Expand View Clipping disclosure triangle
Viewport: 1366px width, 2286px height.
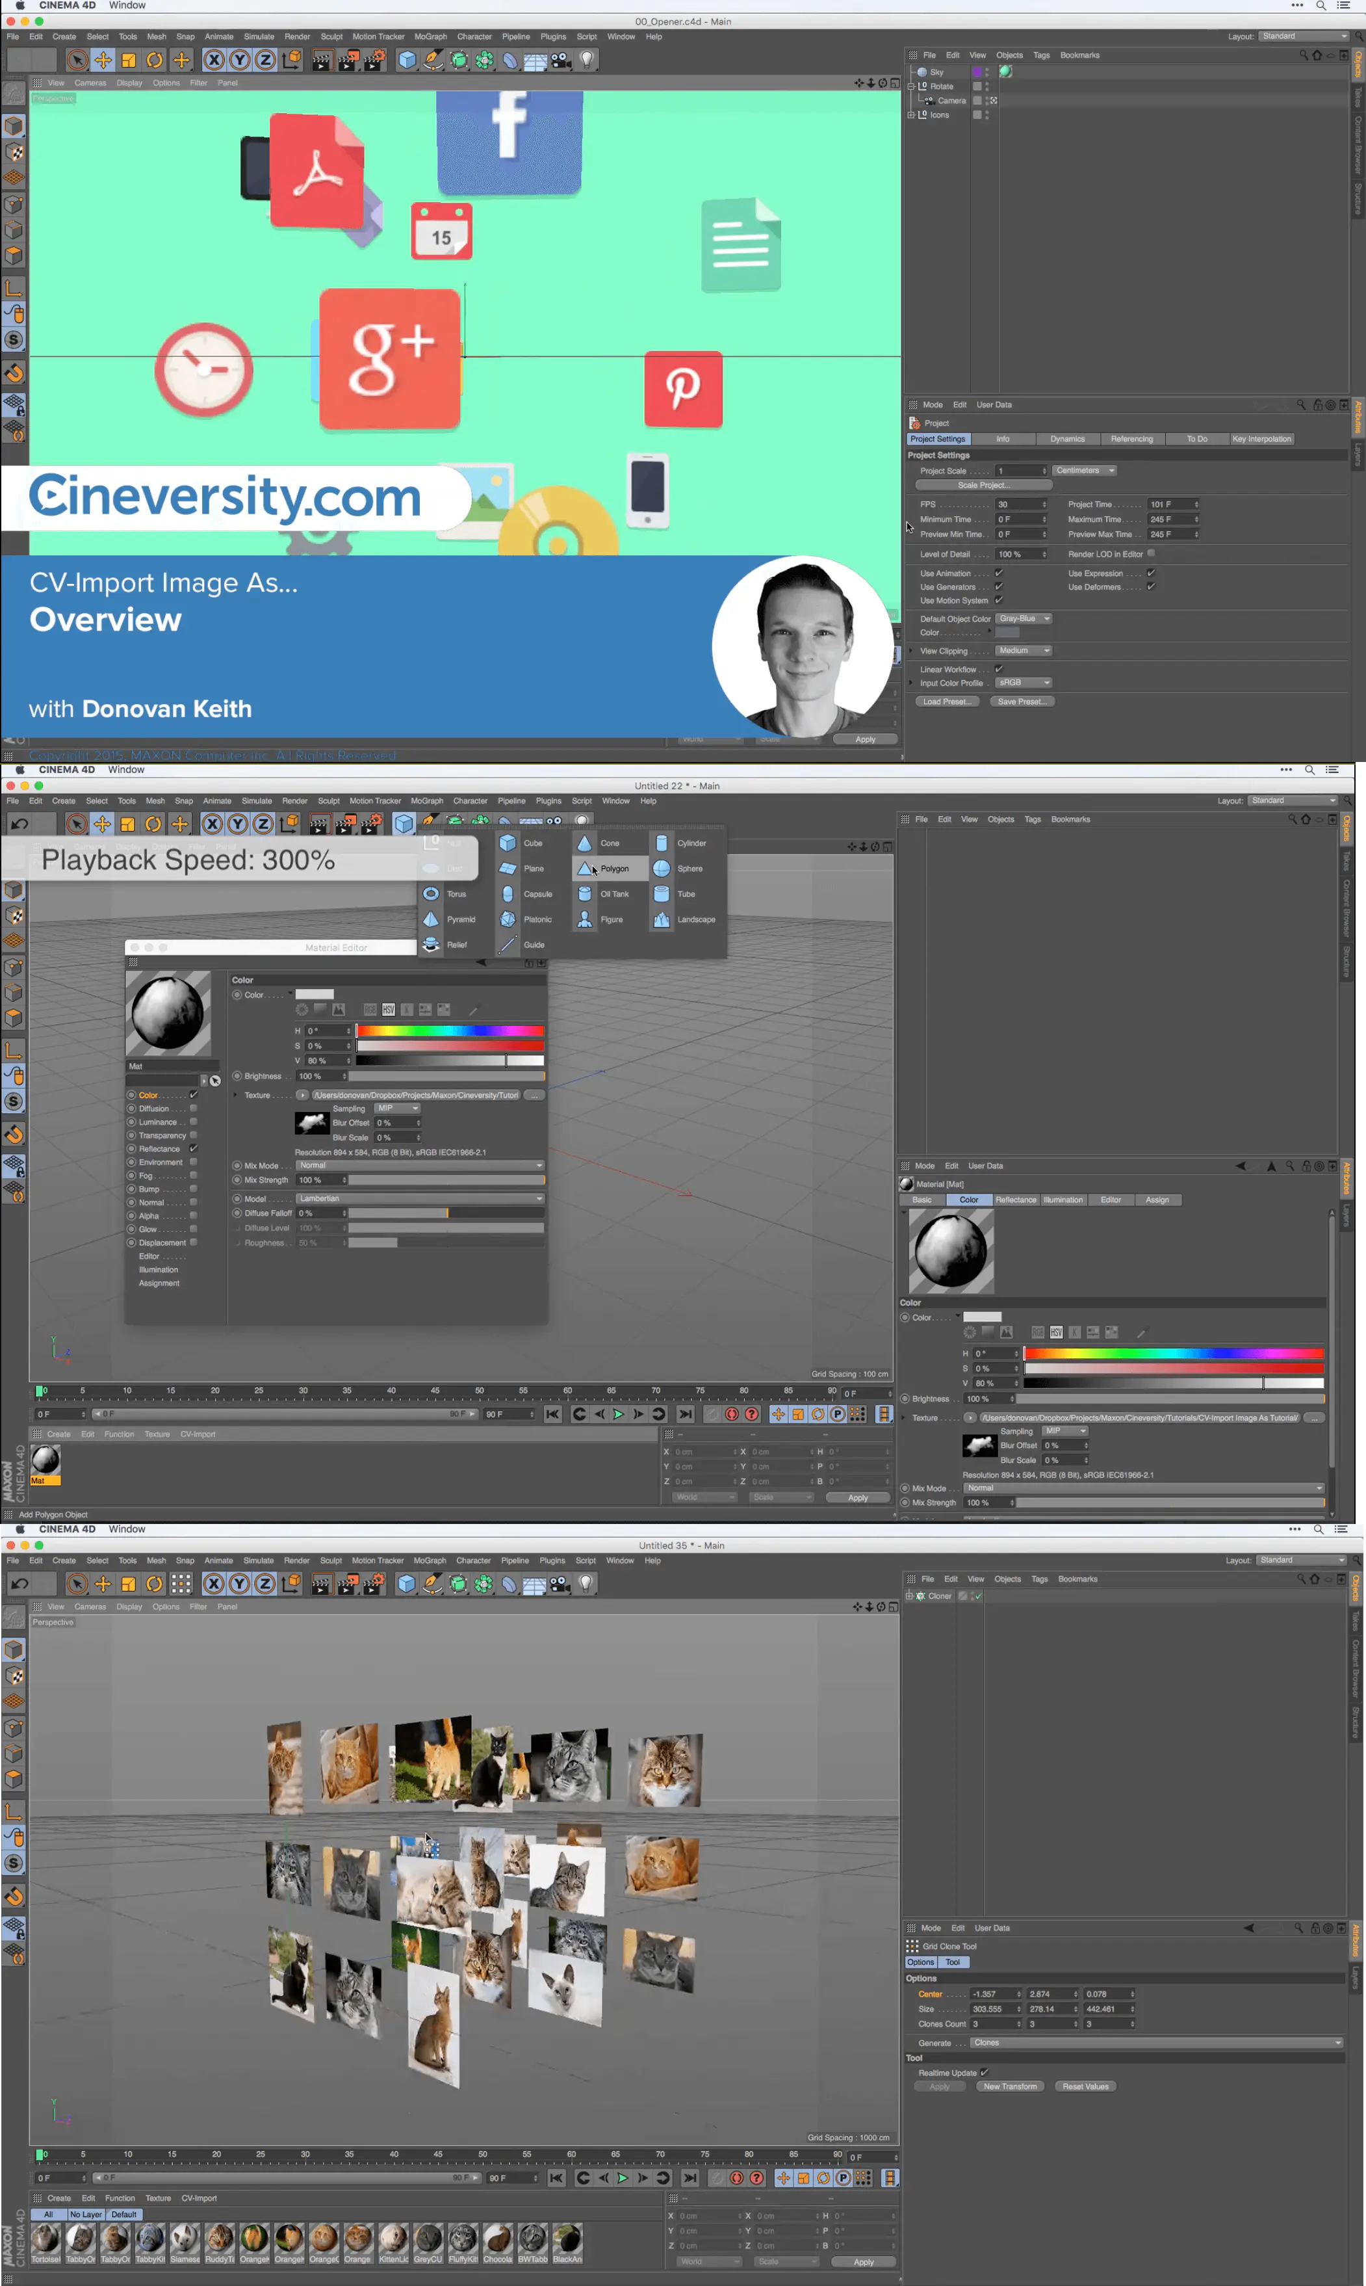point(911,651)
